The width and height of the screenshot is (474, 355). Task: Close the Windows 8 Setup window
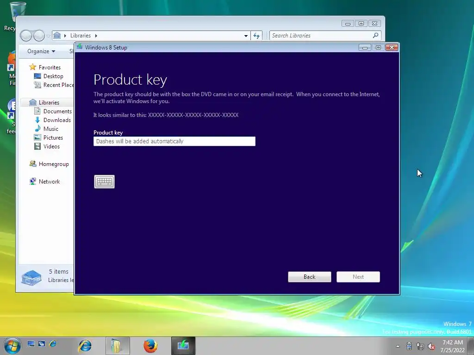click(x=392, y=48)
